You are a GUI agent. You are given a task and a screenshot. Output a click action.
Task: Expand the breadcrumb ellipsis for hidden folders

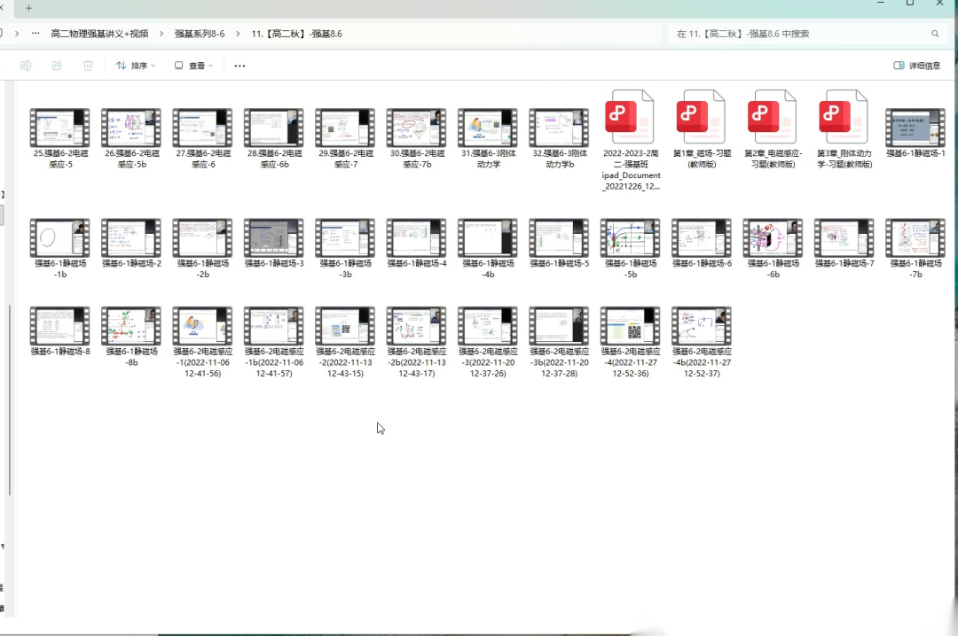[35, 34]
